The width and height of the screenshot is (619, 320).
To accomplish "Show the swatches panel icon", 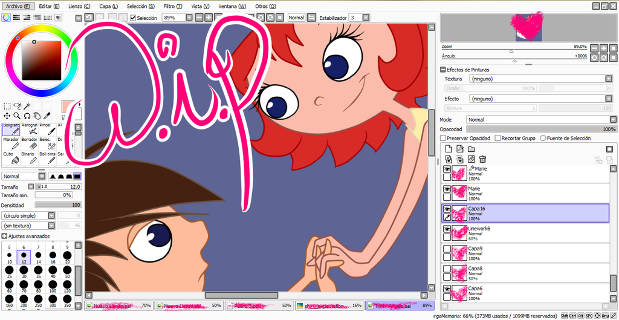I will (48, 18).
